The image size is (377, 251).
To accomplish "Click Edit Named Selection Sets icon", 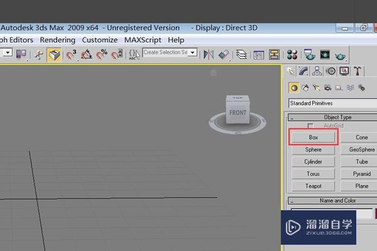I will [x=134, y=55].
